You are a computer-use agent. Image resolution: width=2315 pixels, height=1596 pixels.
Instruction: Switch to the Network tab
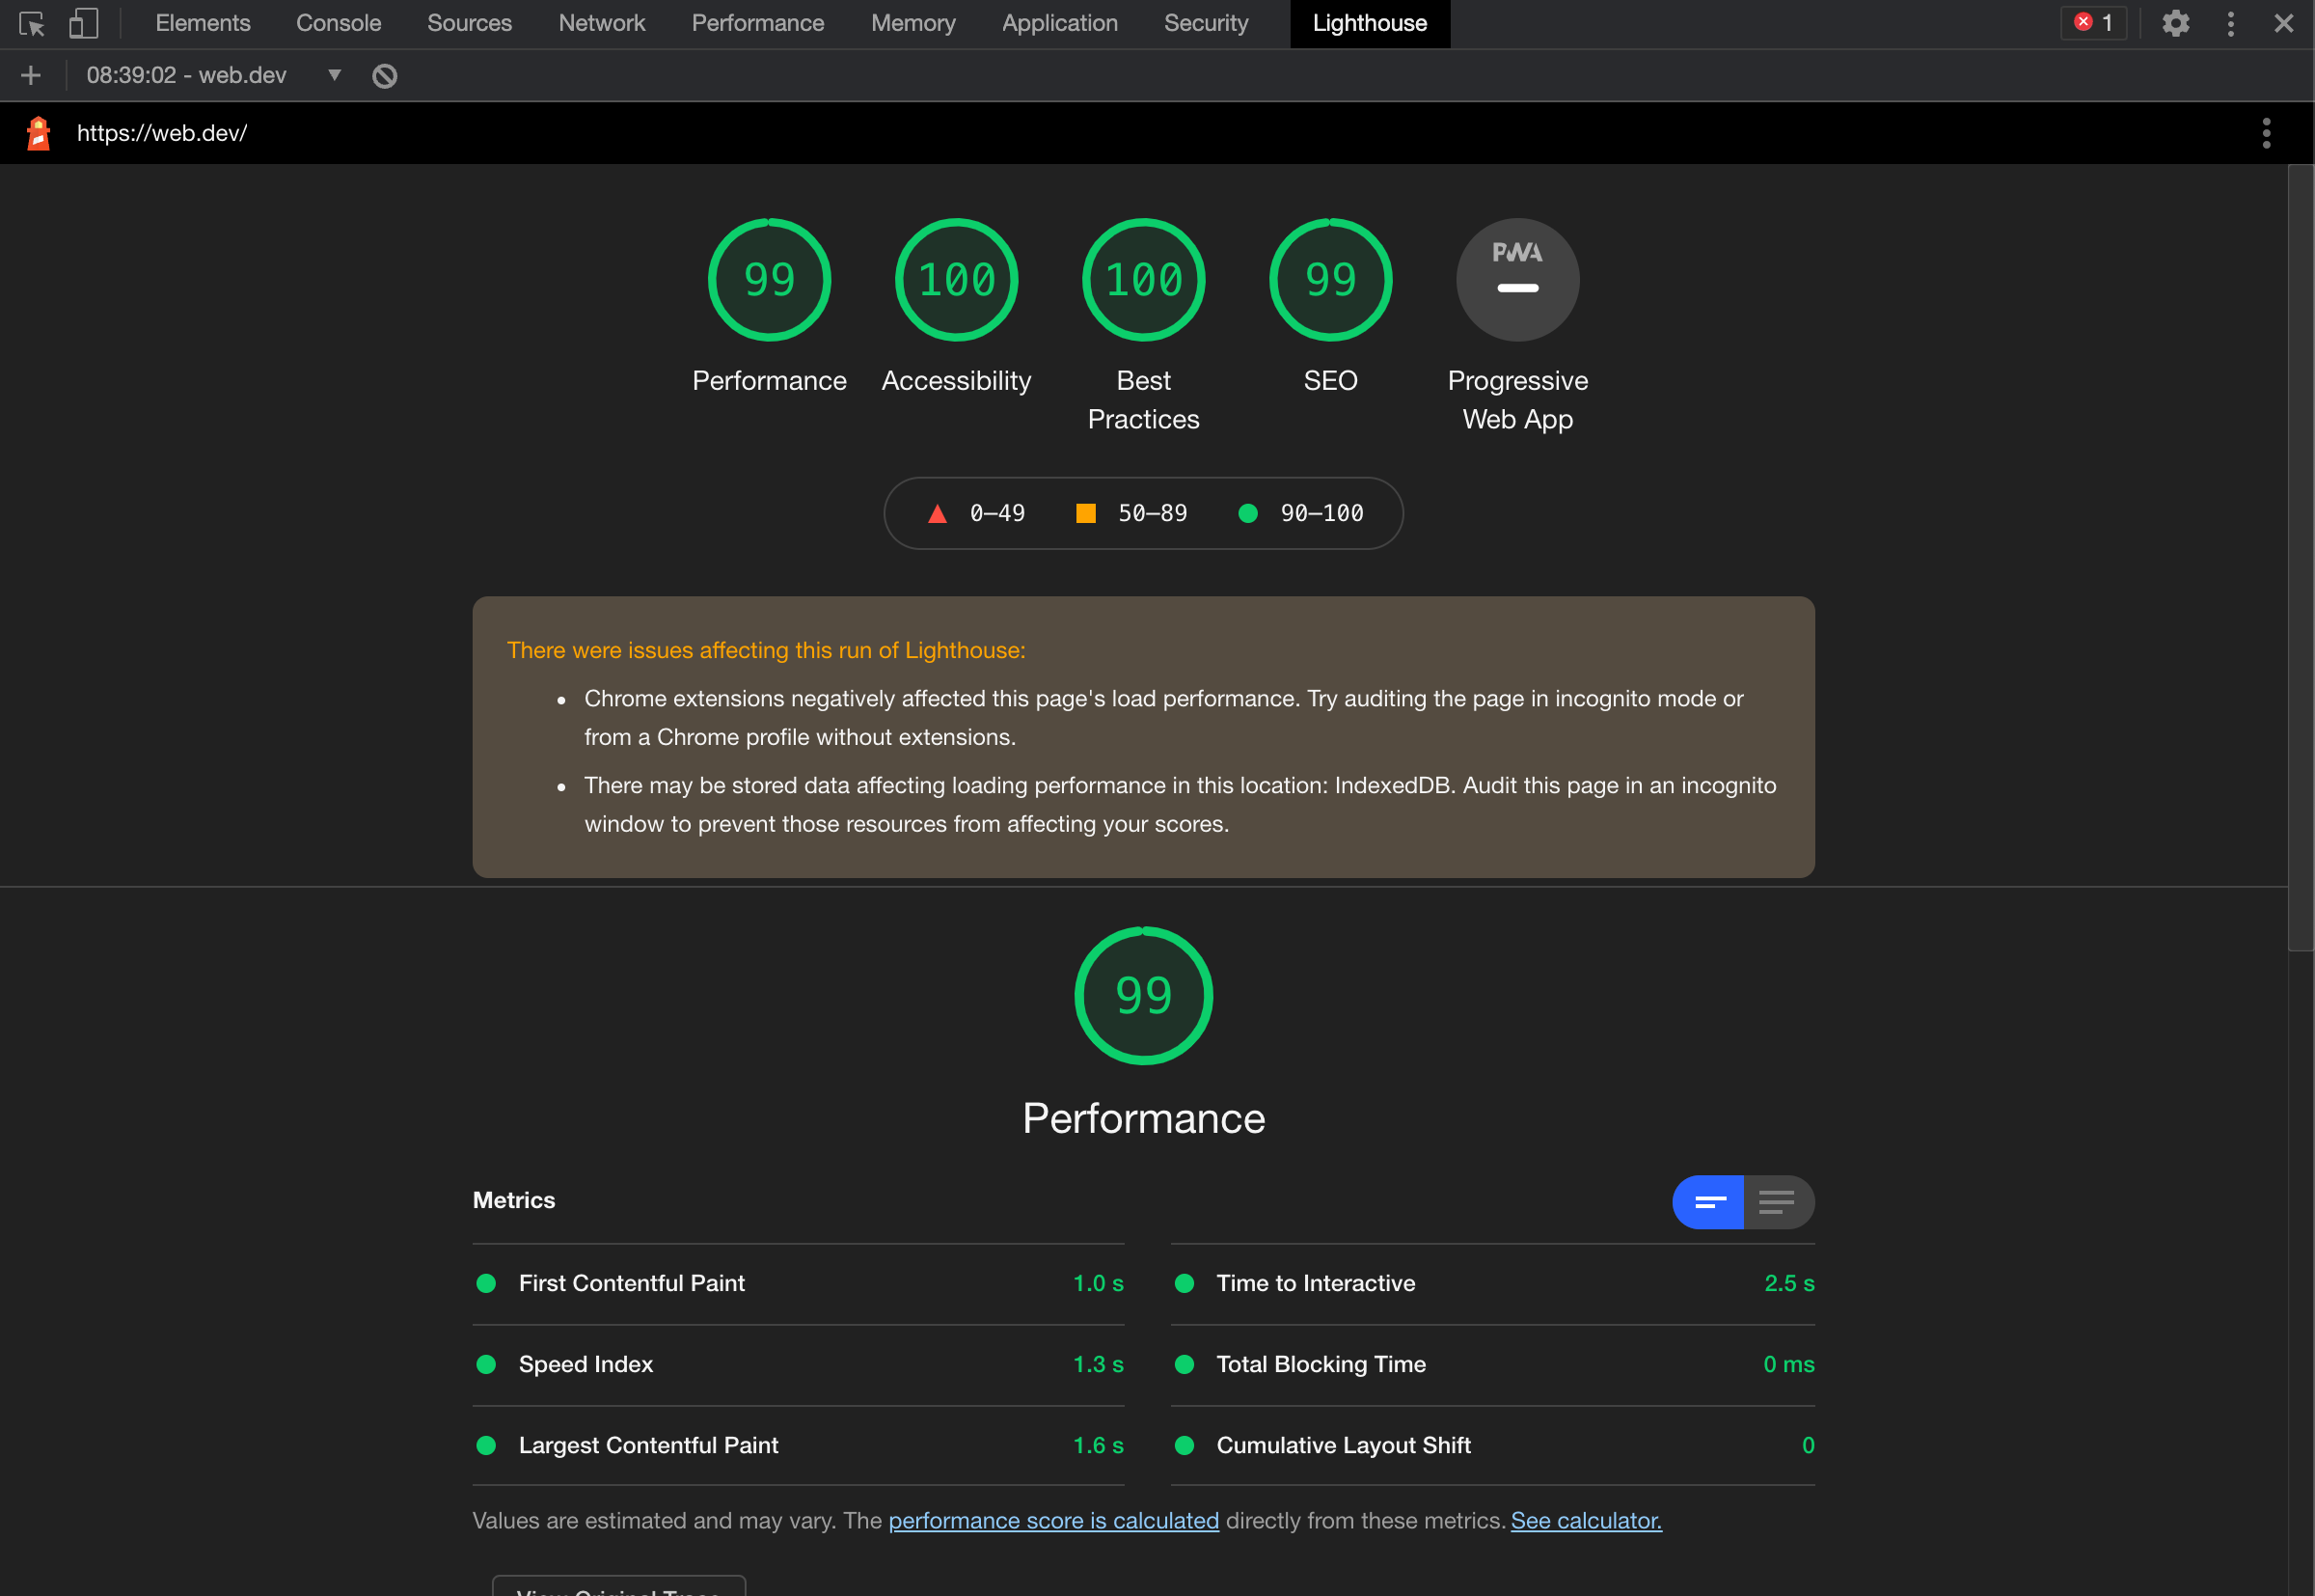point(601,23)
